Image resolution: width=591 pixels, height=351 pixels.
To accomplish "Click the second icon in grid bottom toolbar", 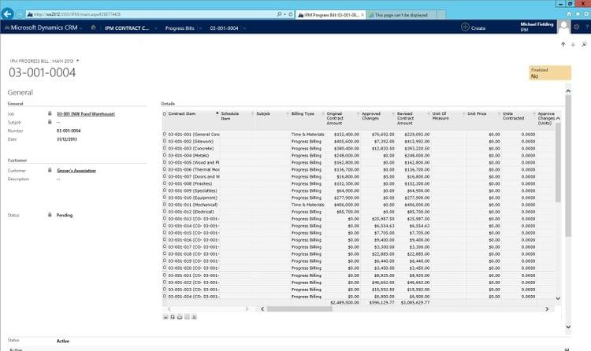I will 173,317.
